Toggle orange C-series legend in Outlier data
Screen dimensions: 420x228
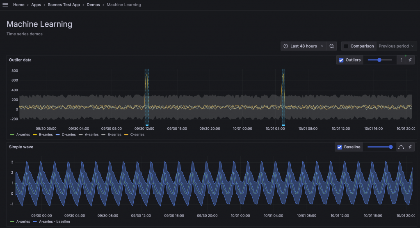(134, 135)
